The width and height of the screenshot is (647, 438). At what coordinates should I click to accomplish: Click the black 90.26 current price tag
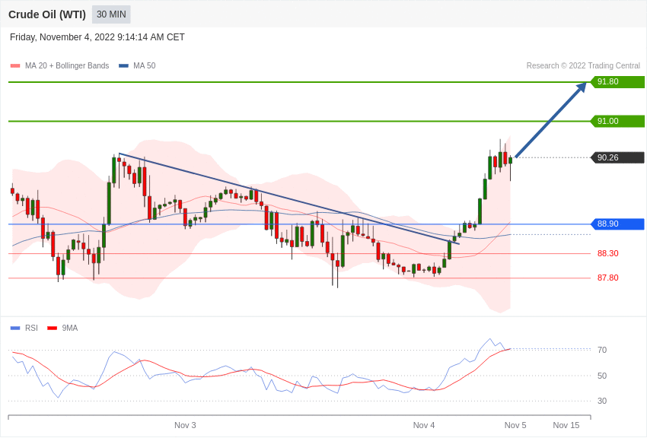tap(617, 157)
